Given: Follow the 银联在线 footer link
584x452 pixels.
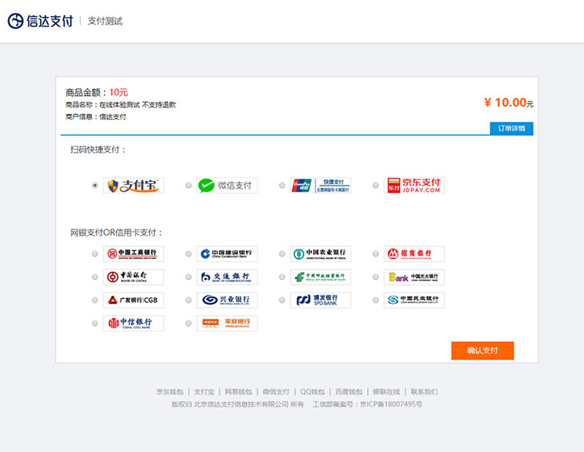Looking at the screenshot, I should click(x=386, y=392).
